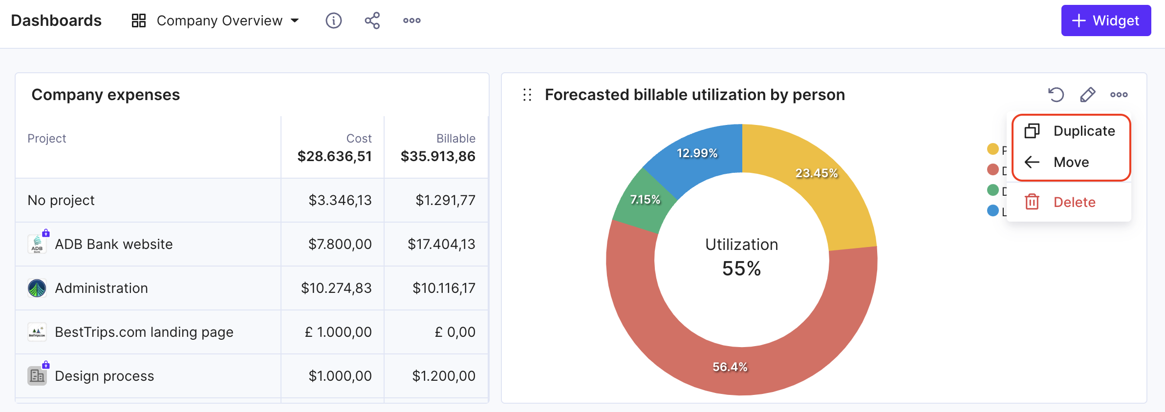Click the dashboard grid icon
The width and height of the screenshot is (1165, 412).
(139, 21)
